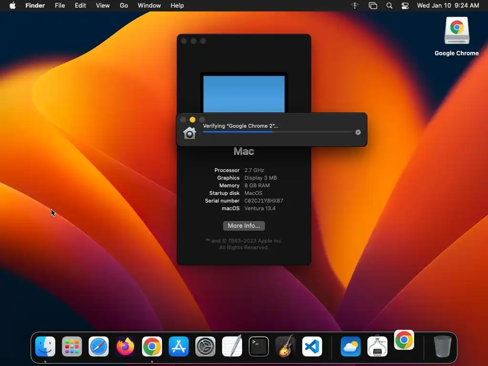Open System Information chip icon in Dock

[377, 346]
